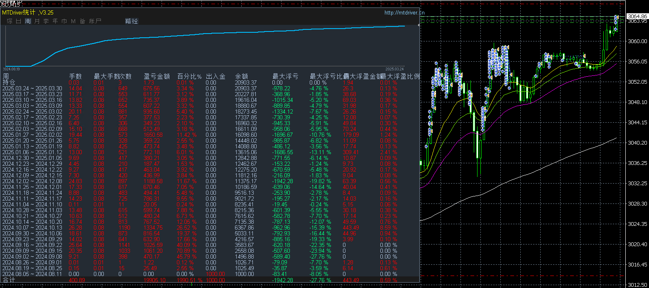Select the M tab in MTDriver panel
Image resolution: width=649 pixels, height=288 pixels.
click(73, 21)
